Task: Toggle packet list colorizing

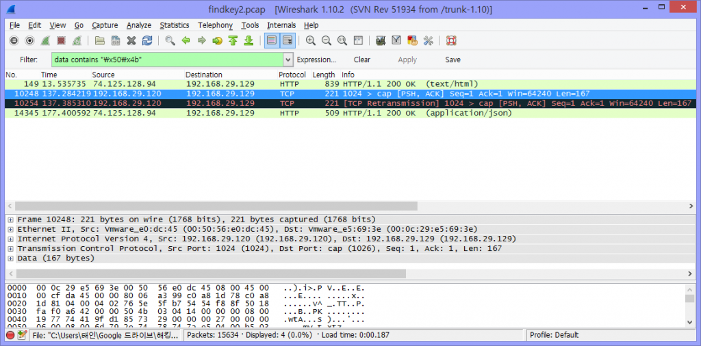Action: 271,40
